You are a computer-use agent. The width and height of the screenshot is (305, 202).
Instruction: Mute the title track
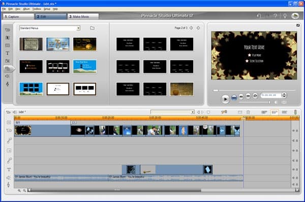pos(293,170)
